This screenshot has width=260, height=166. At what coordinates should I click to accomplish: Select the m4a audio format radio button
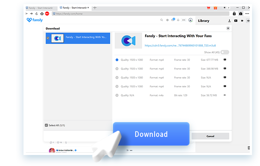point(117,95)
